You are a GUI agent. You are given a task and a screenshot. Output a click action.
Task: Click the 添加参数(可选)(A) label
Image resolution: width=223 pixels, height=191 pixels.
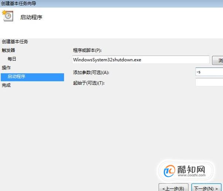click(91, 72)
